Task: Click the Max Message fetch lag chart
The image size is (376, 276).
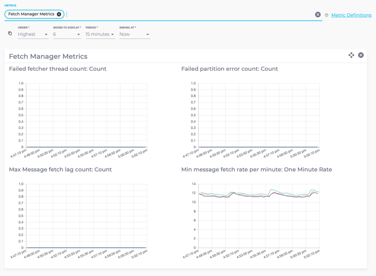Action: [86, 216]
